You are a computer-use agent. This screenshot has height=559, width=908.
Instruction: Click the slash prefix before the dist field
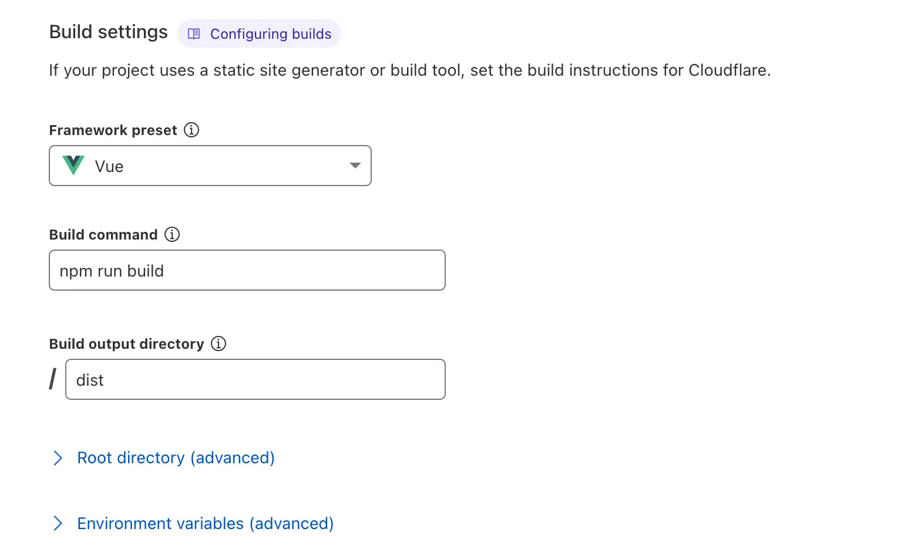click(x=53, y=379)
